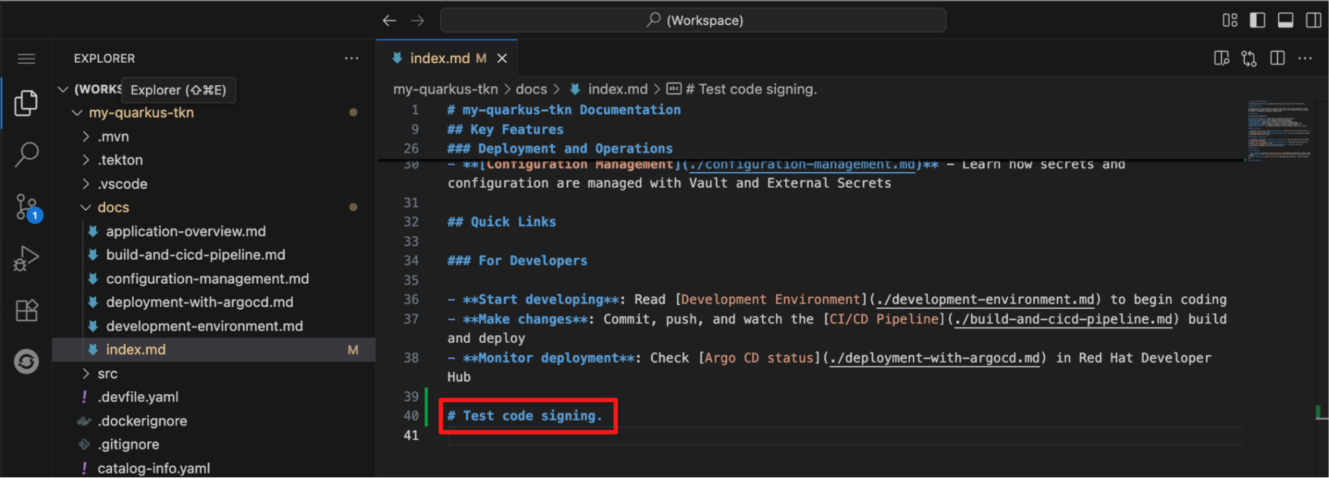The height and width of the screenshot is (479, 1329).
Task: Select the index.md editor tab
Action: click(439, 58)
